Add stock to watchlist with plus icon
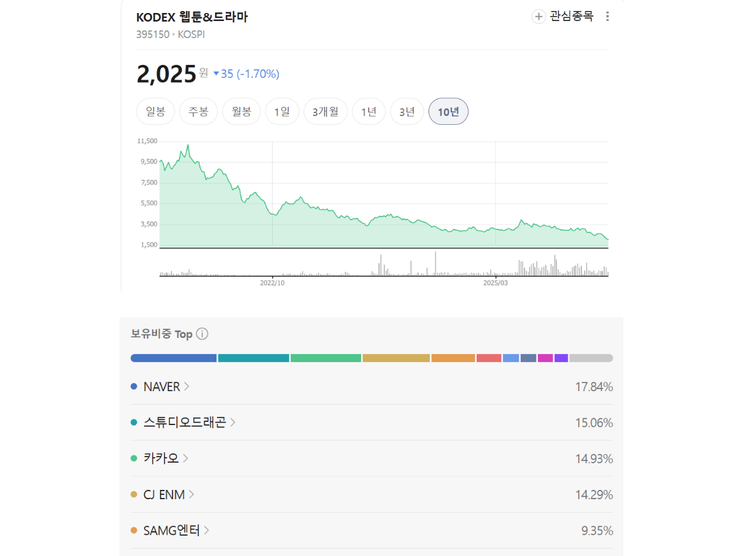Screen dimensions: 742x556 (539, 17)
